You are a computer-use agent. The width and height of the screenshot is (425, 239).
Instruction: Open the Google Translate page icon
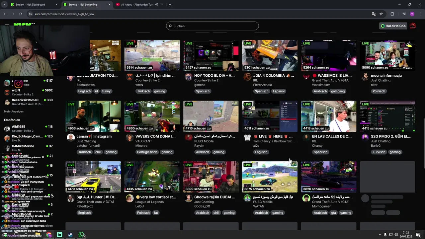click(x=374, y=14)
